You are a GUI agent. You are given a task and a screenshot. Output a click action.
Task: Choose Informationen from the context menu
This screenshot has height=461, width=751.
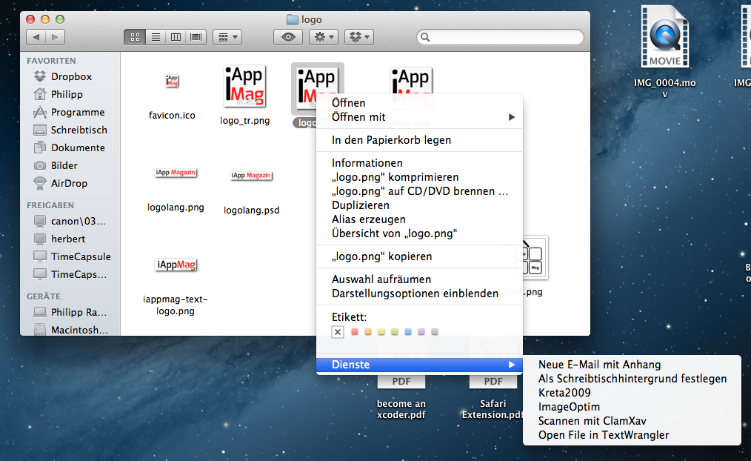point(419,163)
